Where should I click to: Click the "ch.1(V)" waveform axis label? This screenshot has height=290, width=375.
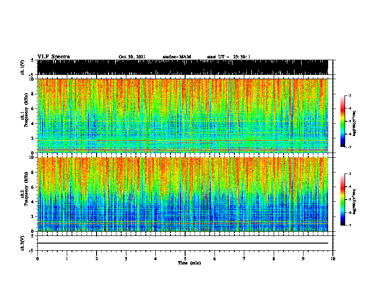23,67
